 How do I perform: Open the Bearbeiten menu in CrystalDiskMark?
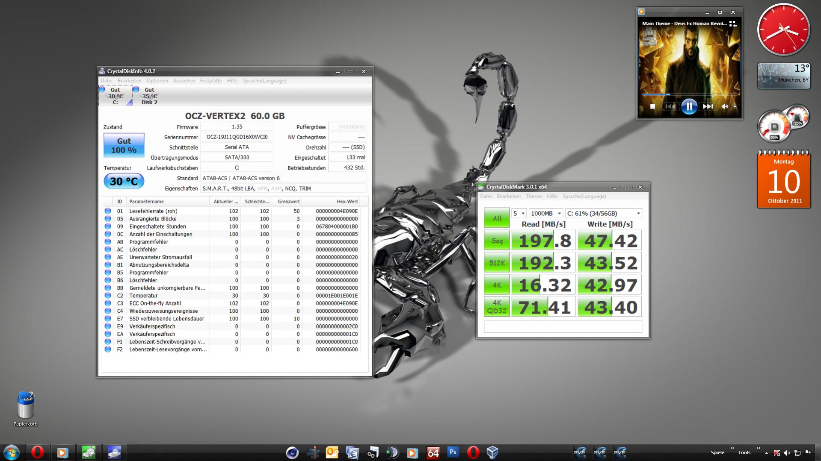point(509,196)
